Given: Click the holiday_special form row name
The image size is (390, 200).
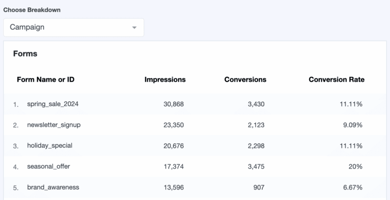Looking at the screenshot, I should point(50,146).
